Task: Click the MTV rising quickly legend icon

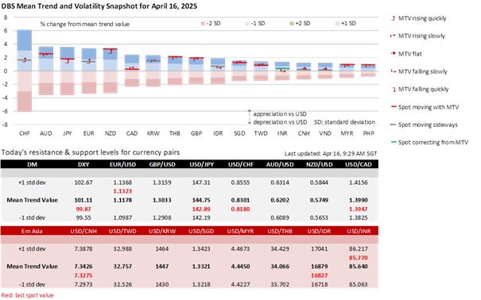Action: click(x=393, y=18)
